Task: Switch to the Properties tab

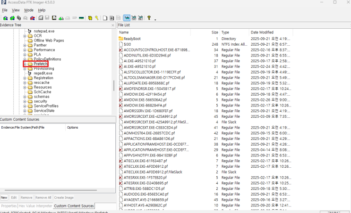Action: pyautogui.click(x=9, y=206)
